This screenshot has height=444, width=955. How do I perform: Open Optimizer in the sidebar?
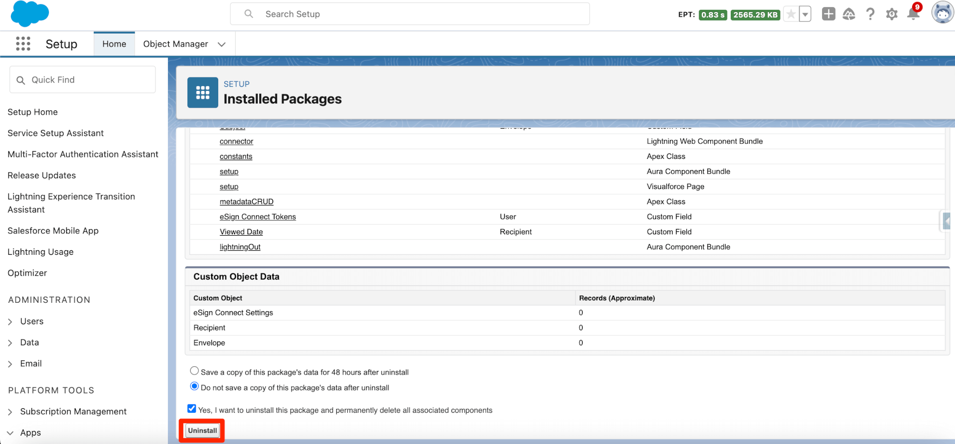tap(27, 273)
